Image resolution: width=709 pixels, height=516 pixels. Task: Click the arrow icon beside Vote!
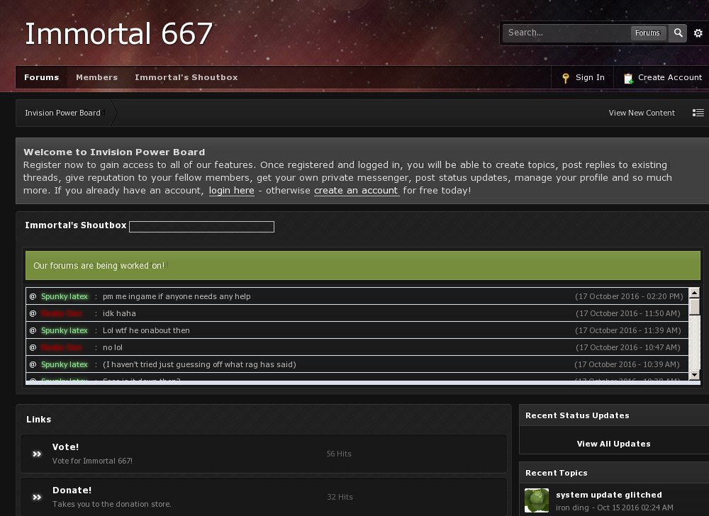tap(37, 454)
